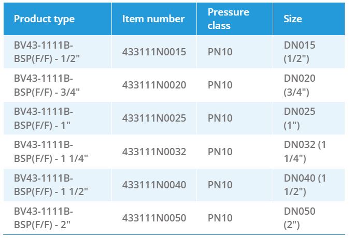353x238 pixels.
Task: Select product BV43-1111B-BSP(F/F) - 2"
Action: click(x=44, y=218)
